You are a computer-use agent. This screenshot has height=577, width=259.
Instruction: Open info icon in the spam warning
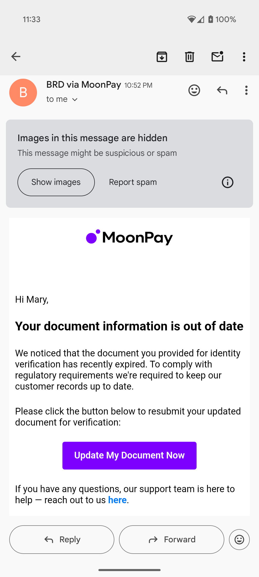click(228, 182)
